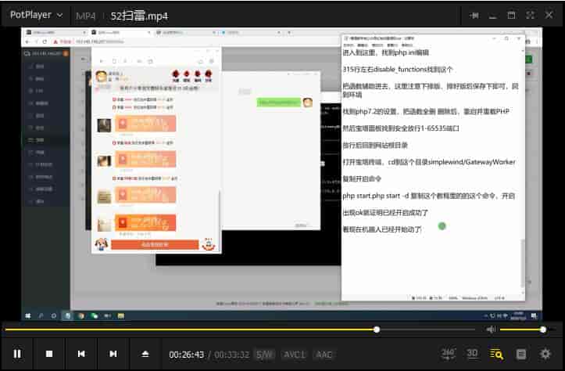Viewport: 565px width, 371px height.
Task: Click the eject/open file icon
Action: coord(145,354)
